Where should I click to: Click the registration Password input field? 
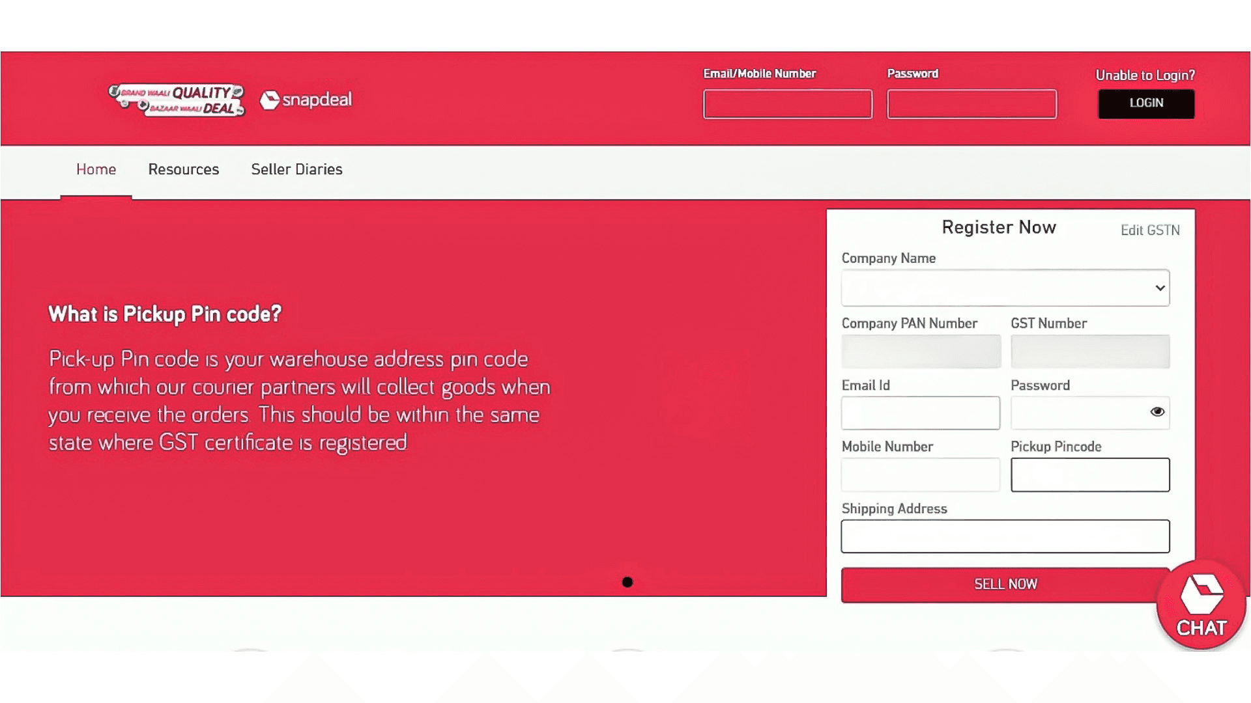click(x=1078, y=413)
